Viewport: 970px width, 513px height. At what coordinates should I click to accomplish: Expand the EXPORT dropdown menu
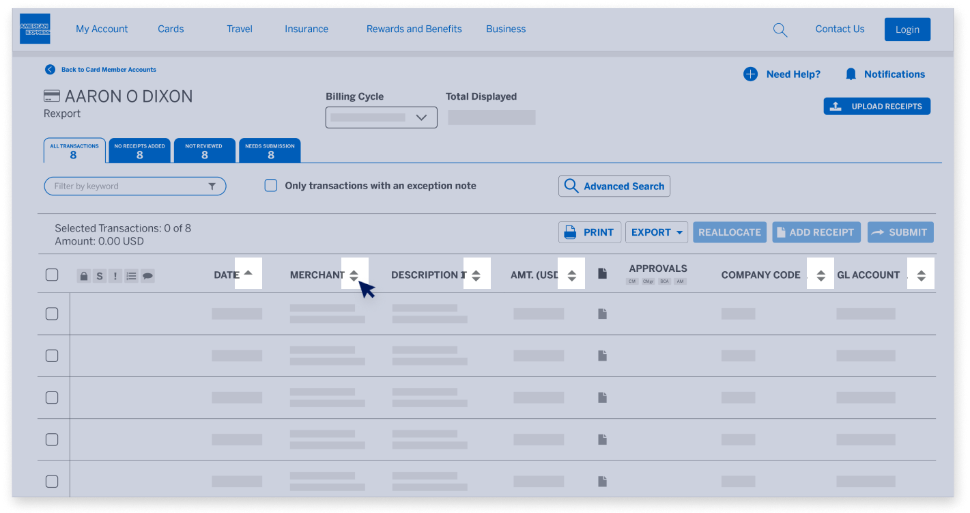point(656,232)
